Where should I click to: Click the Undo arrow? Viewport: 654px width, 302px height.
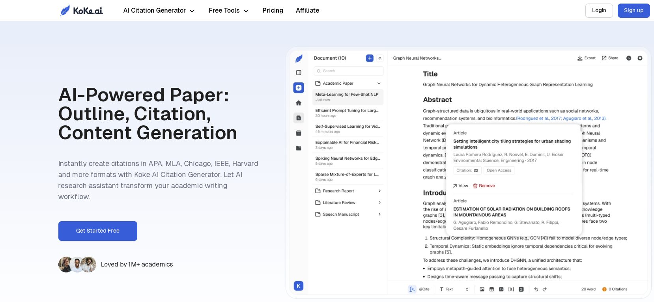click(536, 289)
